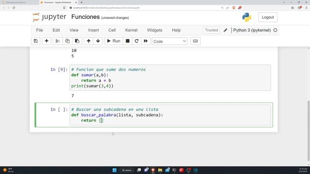Click the In [9]: cell prompt
Viewport: 310px width, 174px height.
[x=59, y=70]
